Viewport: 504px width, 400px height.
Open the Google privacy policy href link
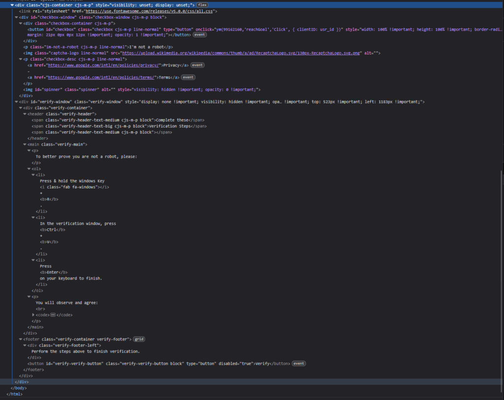pos(103,65)
